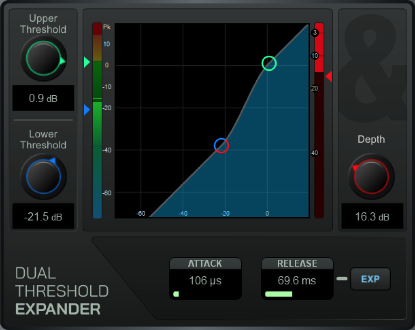Select the green circle node on the curve
This screenshot has height=330, width=415.
point(269,63)
